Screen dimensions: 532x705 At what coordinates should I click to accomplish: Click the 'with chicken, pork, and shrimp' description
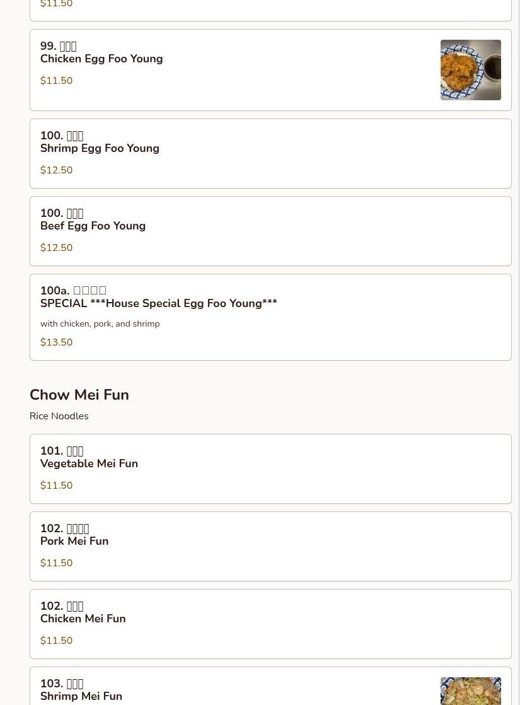[x=100, y=323]
